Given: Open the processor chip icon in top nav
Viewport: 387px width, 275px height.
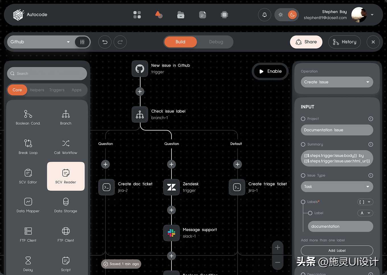Looking at the screenshot, I should click(x=224, y=15).
